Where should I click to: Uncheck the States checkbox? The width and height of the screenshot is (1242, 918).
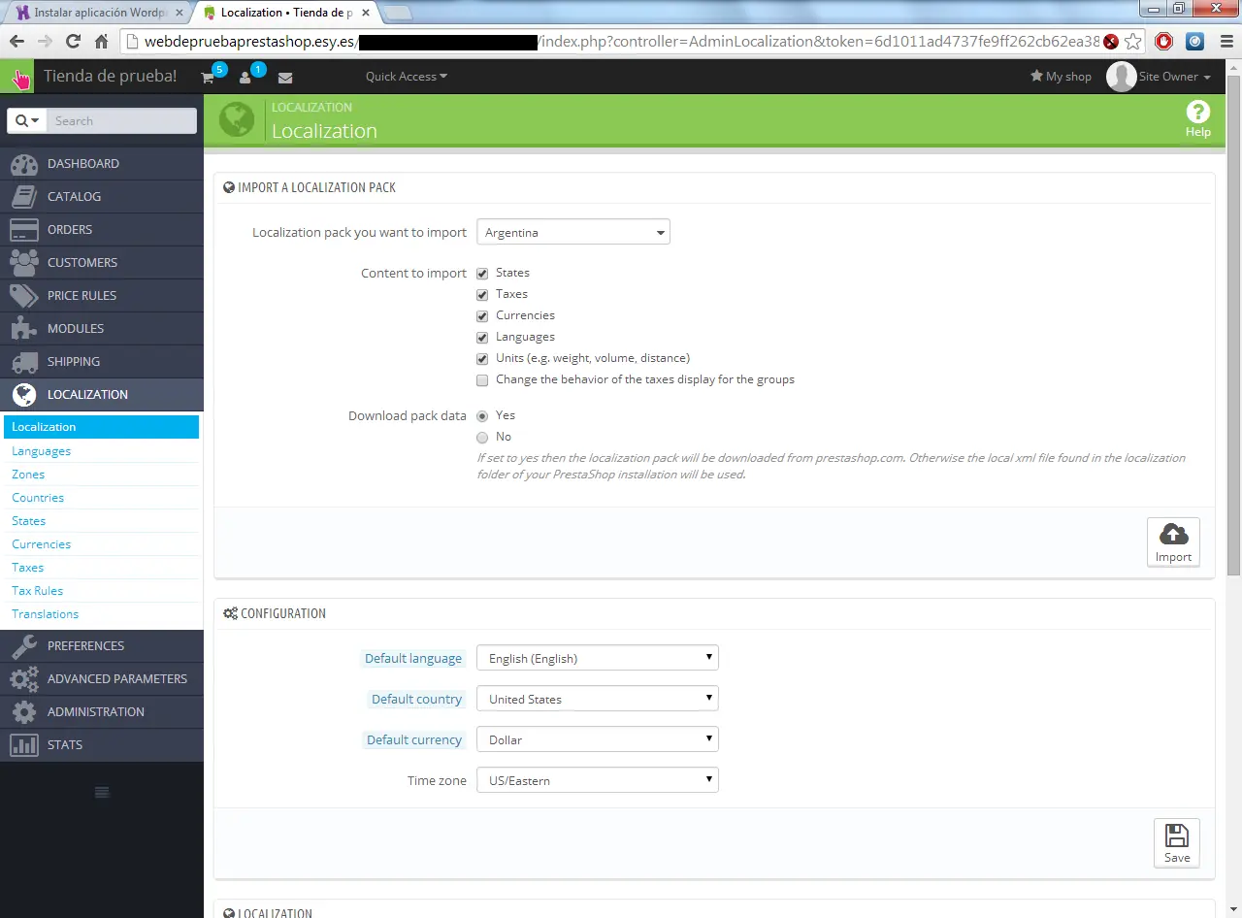482,274
